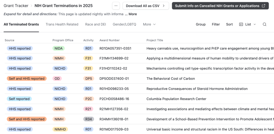The height and width of the screenshot is (134, 274).
Task: Click the Self reported source tag
Action: pos(19,99)
